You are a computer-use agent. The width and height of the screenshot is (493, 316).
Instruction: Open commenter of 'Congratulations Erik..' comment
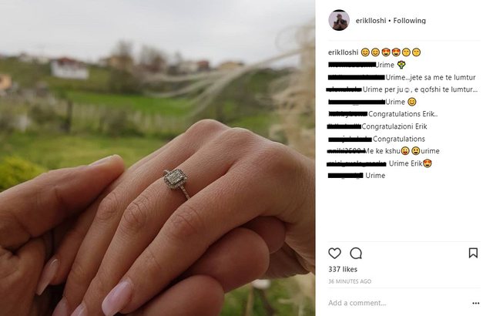click(x=347, y=114)
